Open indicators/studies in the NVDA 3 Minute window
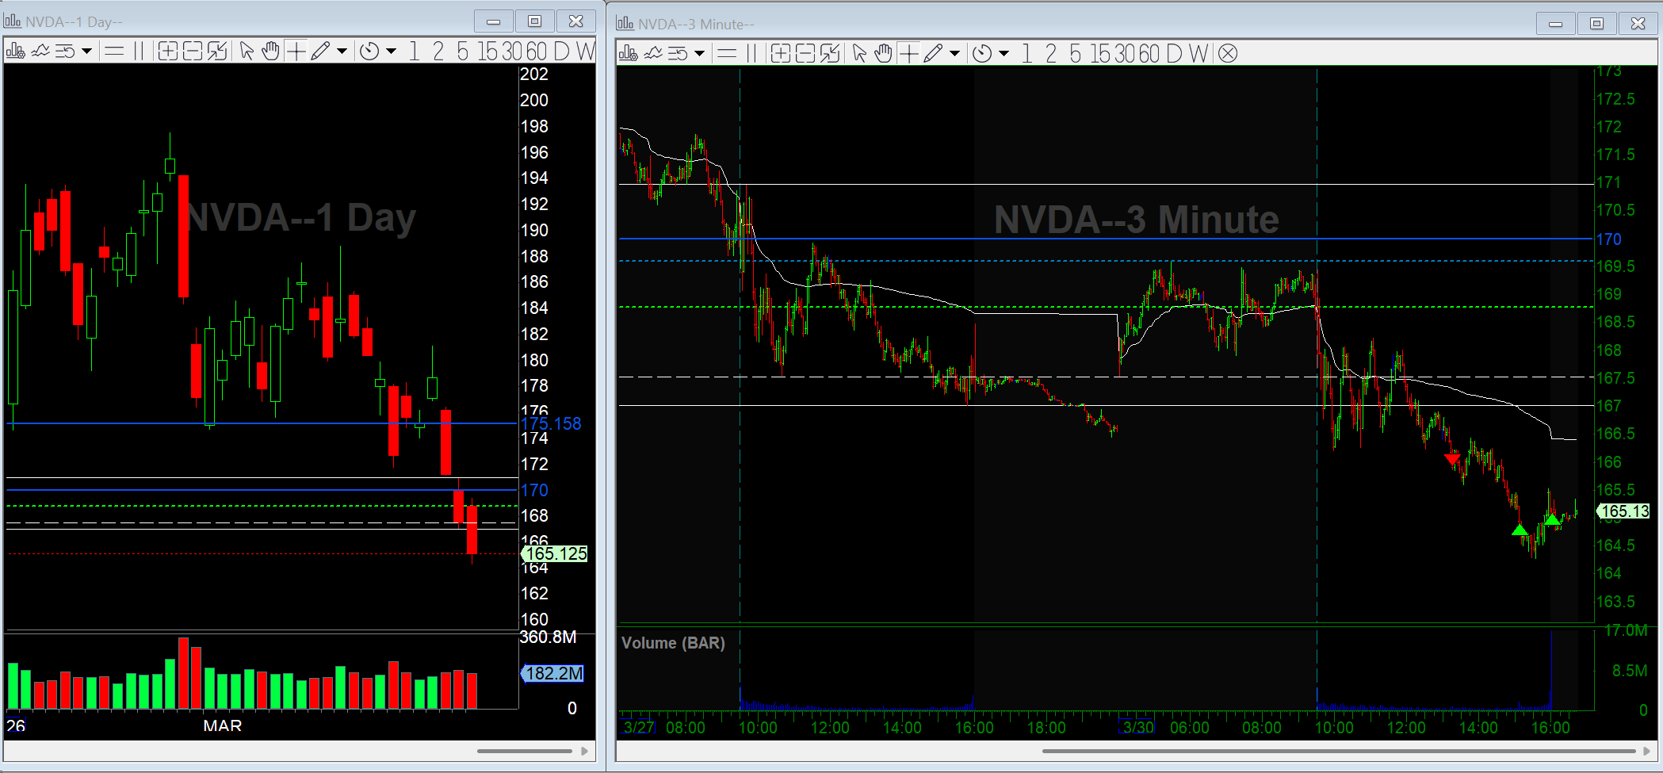The height and width of the screenshot is (773, 1663). [x=653, y=53]
